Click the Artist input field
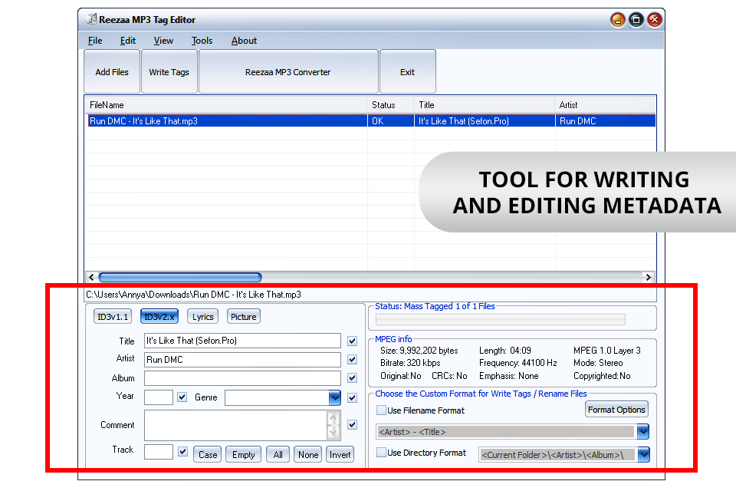This screenshot has height=491, width=736. [x=243, y=360]
